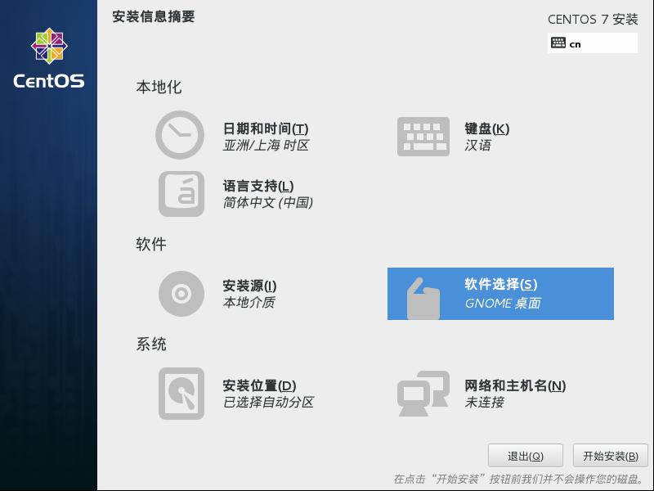Open 语言支持(L) settings

258,186
